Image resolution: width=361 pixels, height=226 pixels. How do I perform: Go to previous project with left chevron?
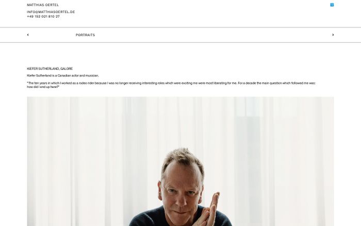(x=28, y=35)
